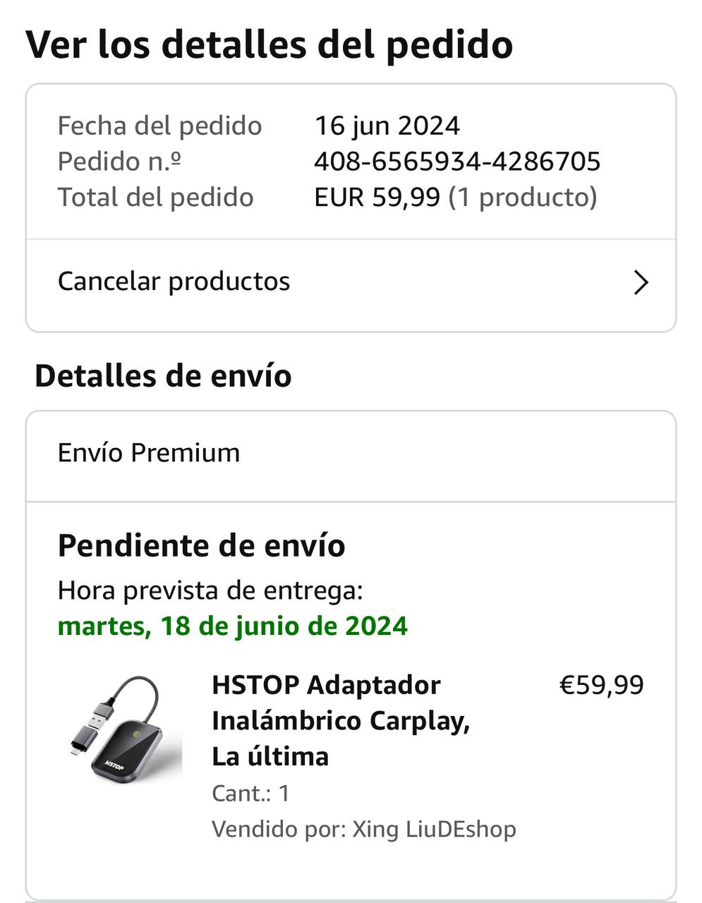This screenshot has width=702, height=903.
Task: Click the Pendiente de envío status heading
Action: tap(201, 546)
